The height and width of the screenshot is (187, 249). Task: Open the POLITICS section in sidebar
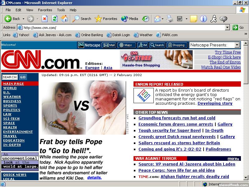click(x=12, y=110)
